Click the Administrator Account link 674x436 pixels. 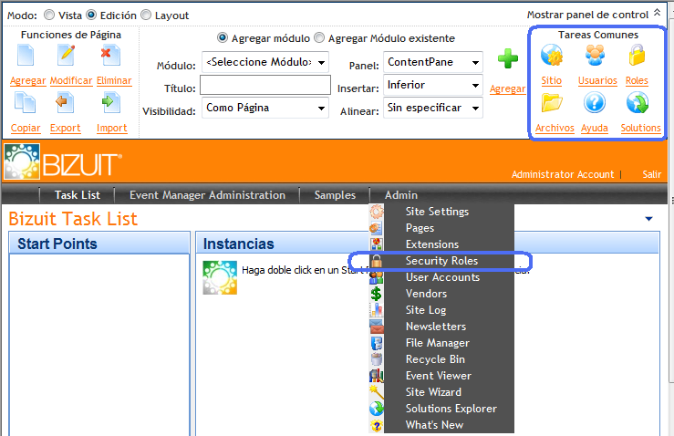pos(562,173)
